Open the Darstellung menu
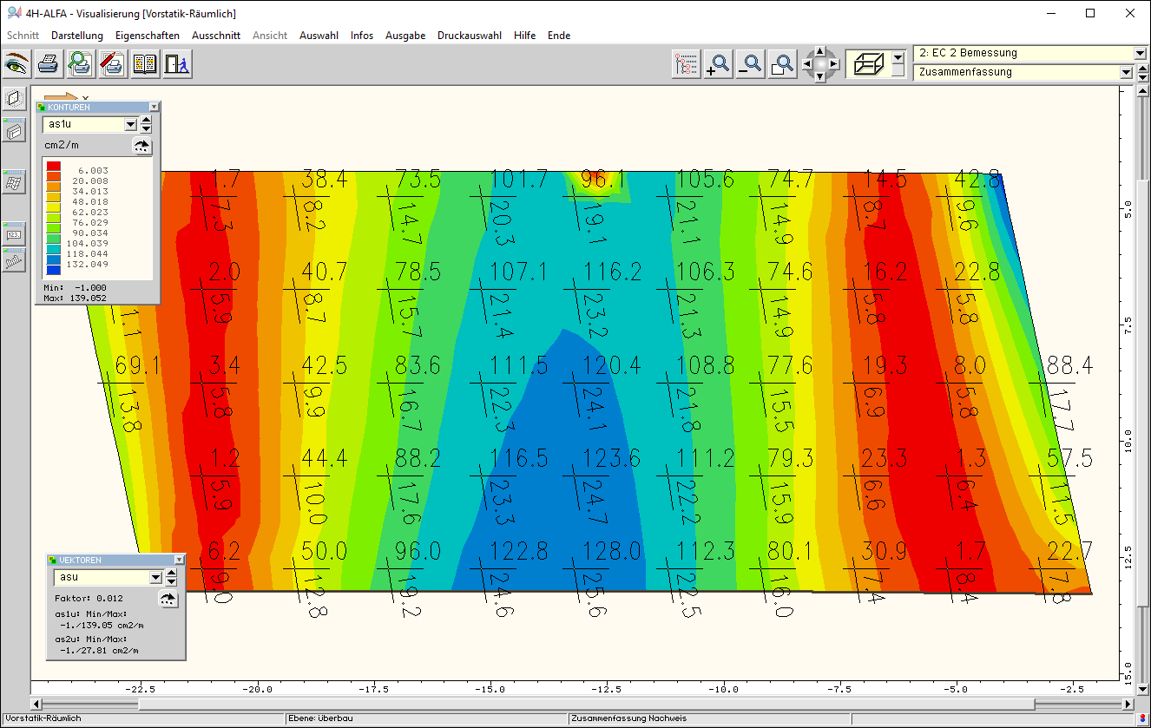 [76, 36]
